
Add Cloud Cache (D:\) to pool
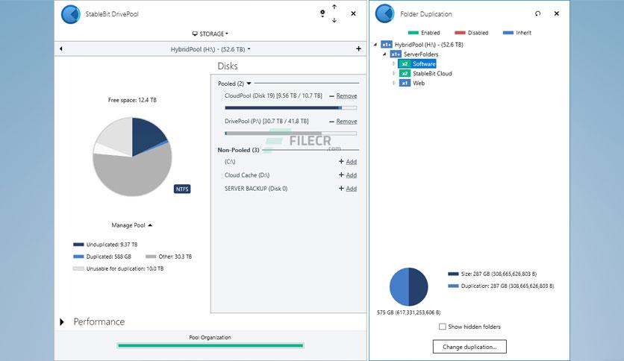coord(352,175)
